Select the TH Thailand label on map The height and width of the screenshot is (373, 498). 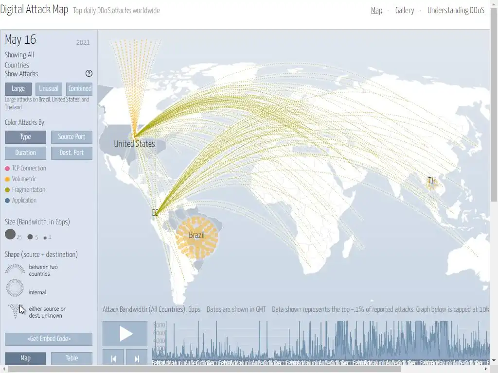click(432, 181)
